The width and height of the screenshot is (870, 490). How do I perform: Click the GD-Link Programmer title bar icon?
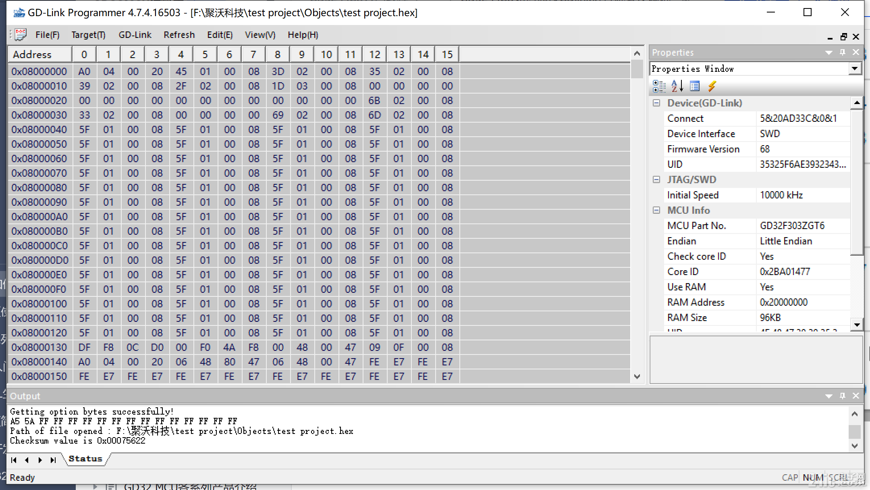pyautogui.click(x=19, y=13)
